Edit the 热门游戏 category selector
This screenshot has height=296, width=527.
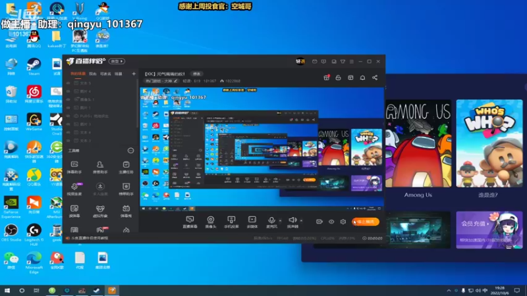click(161, 81)
